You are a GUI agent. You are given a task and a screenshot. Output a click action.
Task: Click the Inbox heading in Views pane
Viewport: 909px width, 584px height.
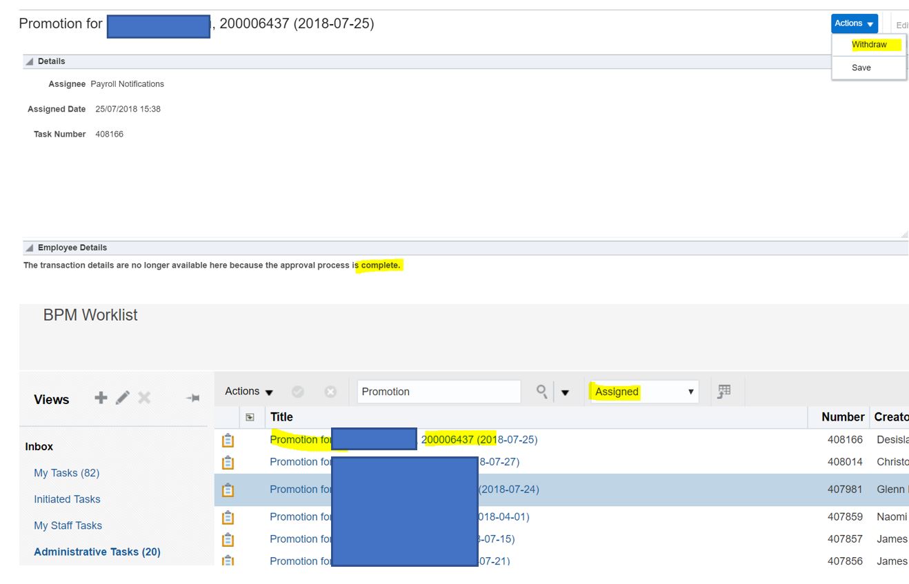(39, 447)
